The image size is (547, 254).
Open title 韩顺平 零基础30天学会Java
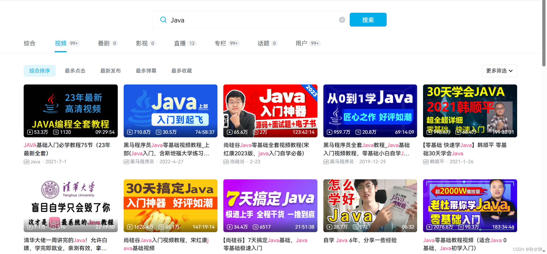click(465, 149)
